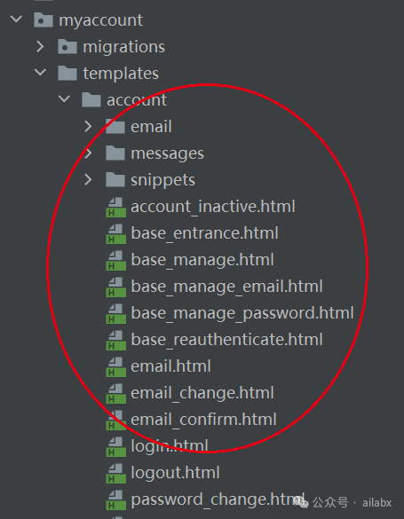Screen dimensions: 404x519
Task: Select email.html in the project tree
Action: click(170, 366)
